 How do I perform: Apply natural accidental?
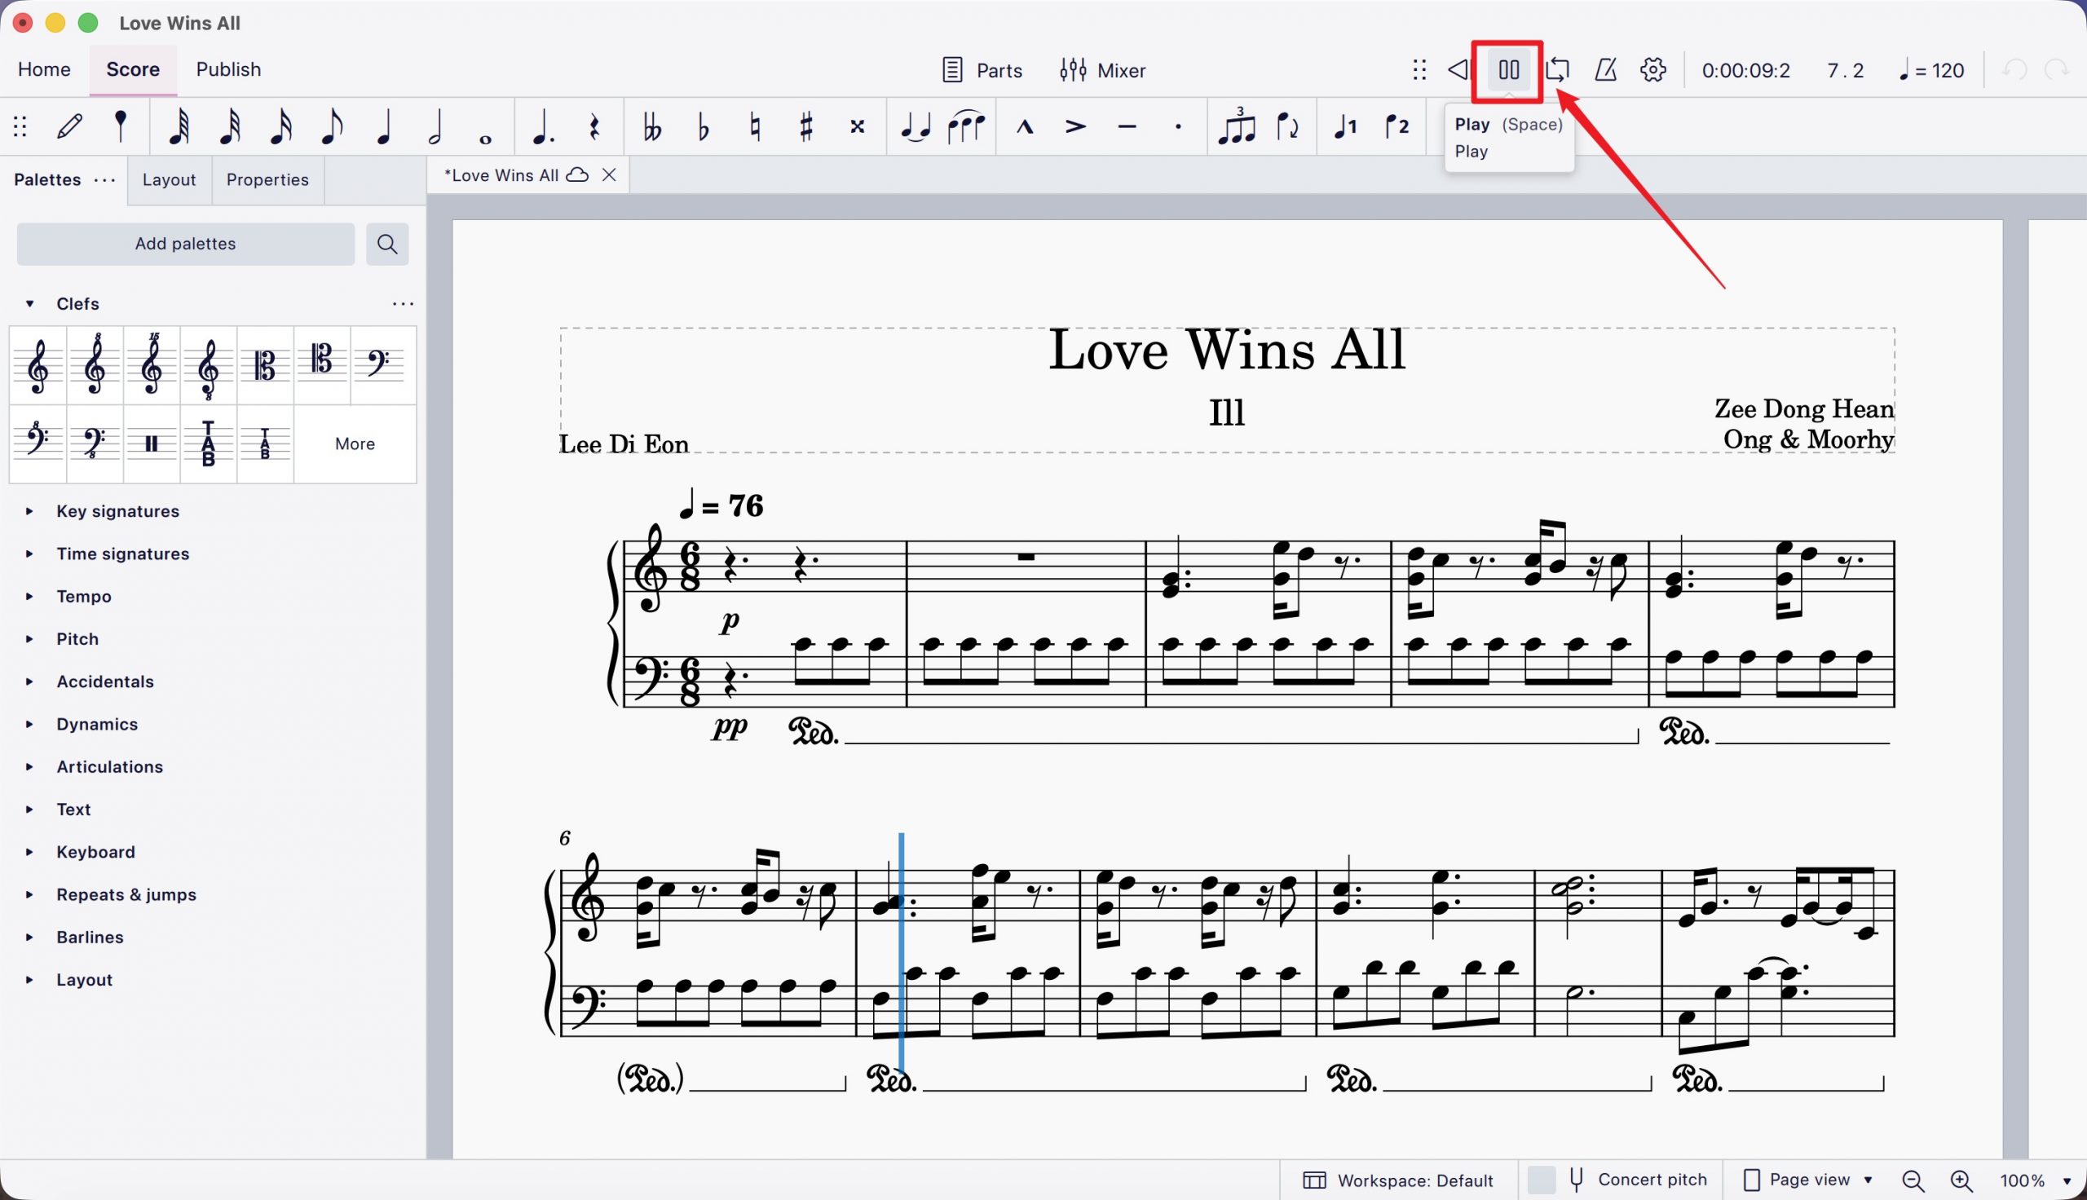(x=755, y=126)
